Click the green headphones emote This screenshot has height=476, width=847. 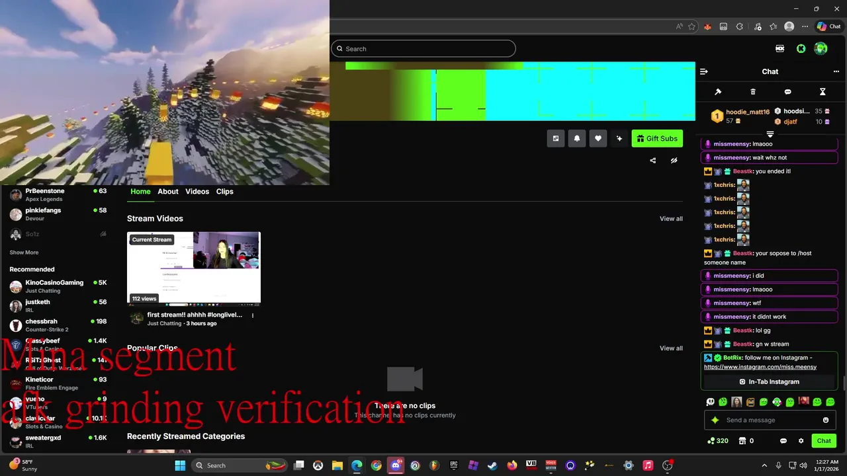[777, 402]
